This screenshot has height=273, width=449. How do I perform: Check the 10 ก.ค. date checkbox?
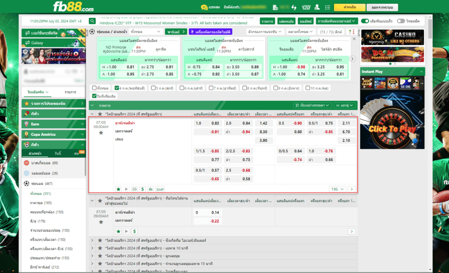[x=307, y=88]
